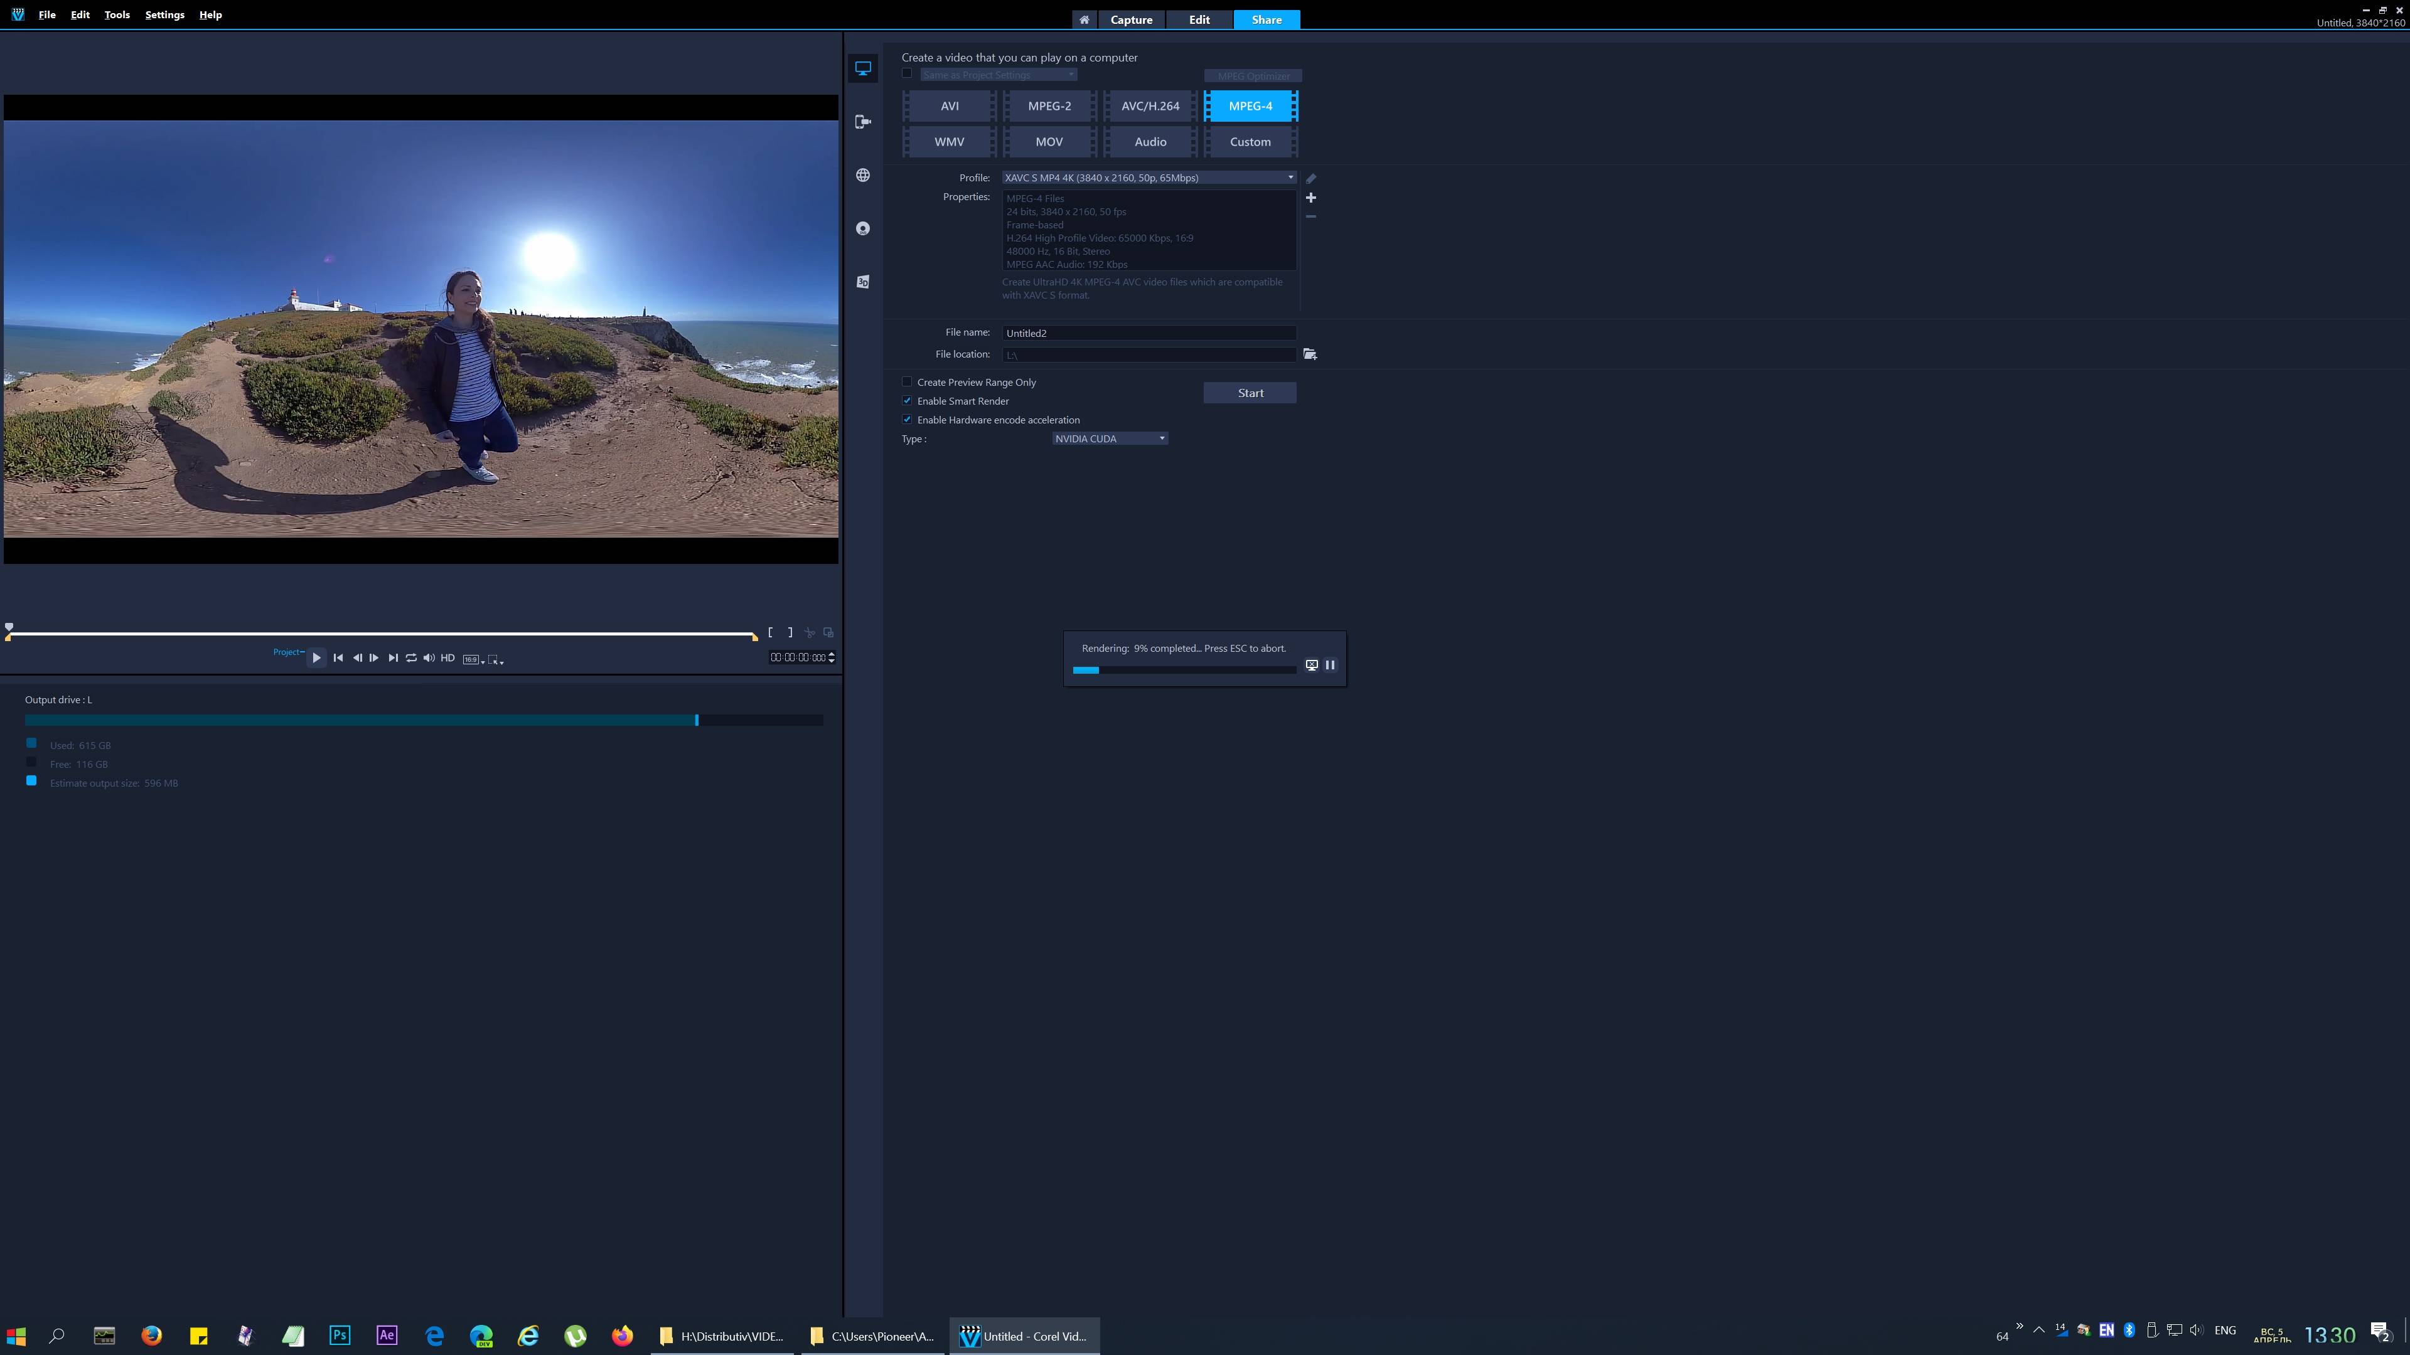
Task: Uncheck Enable Hardware encode acceleration
Action: [x=906, y=419]
